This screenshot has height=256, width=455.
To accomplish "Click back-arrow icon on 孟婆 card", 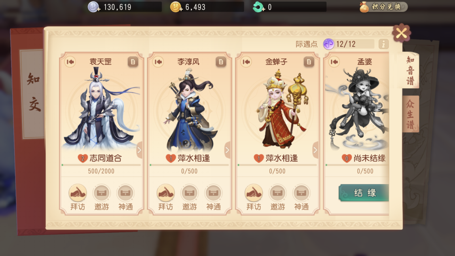I will pos(334,62).
